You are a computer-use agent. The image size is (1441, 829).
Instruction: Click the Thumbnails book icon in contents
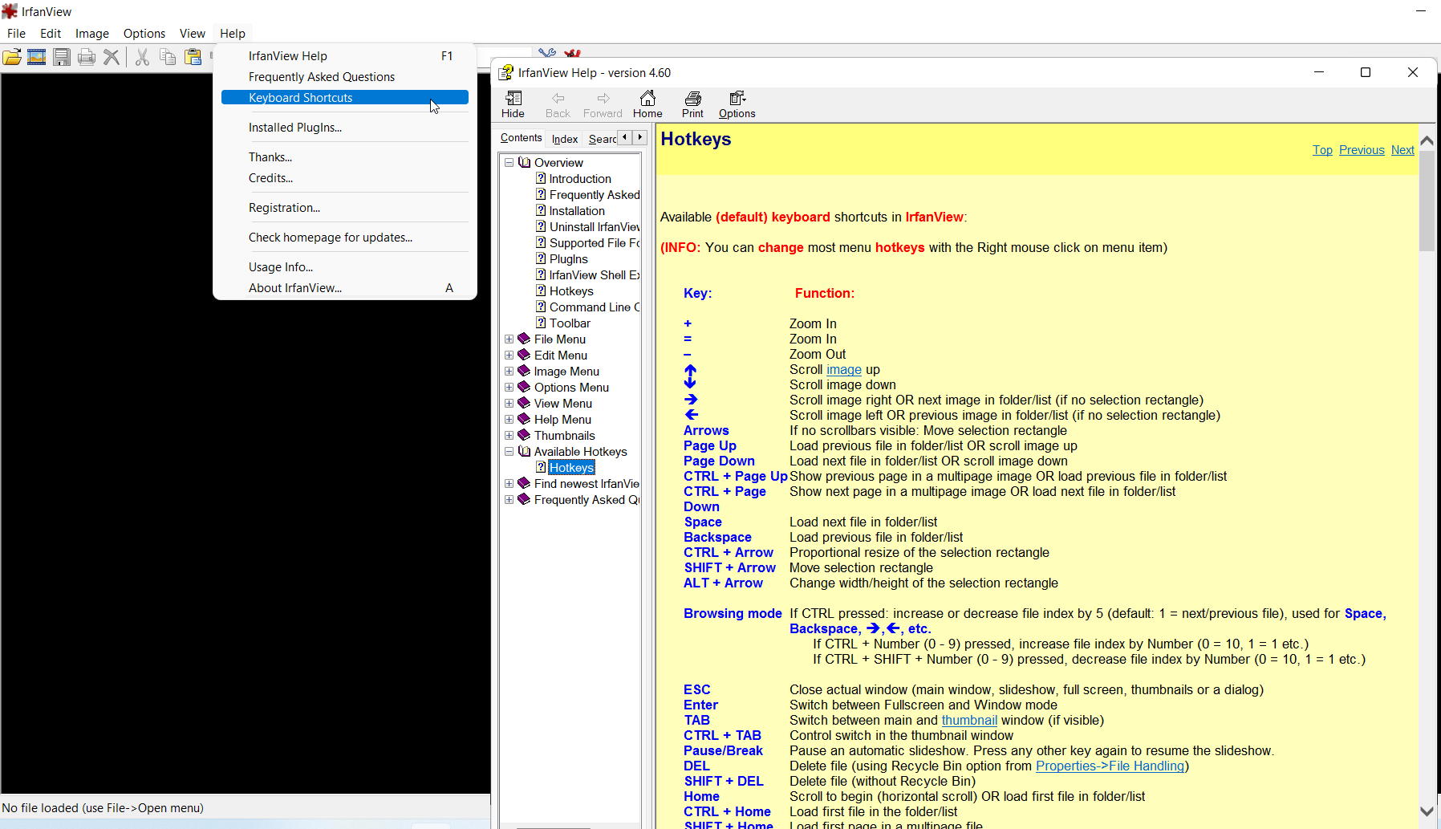525,435
